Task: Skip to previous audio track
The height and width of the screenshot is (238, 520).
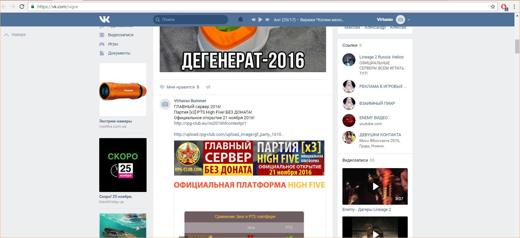Action: point(253,20)
